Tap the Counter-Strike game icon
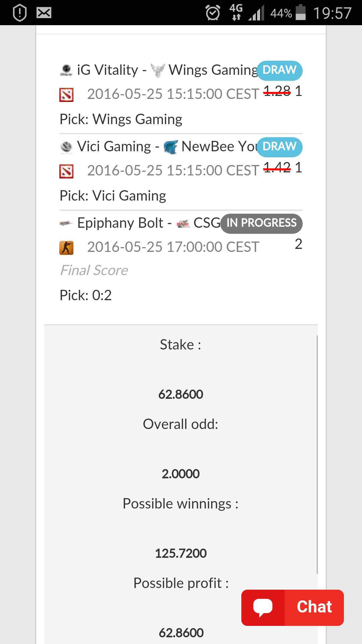The width and height of the screenshot is (362, 644). tap(66, 248)
